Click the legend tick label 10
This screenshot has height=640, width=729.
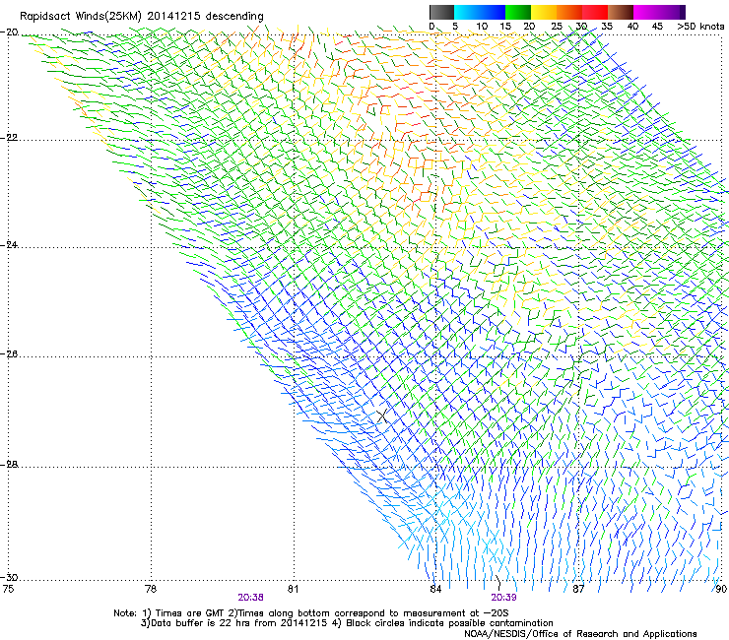coord(482,27)
